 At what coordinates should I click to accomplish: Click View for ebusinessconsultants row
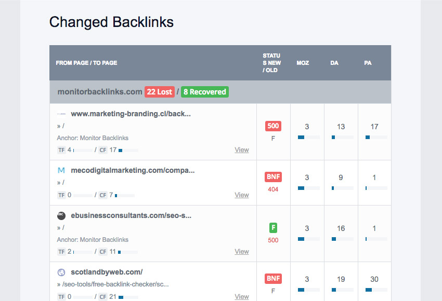[242, 252]
